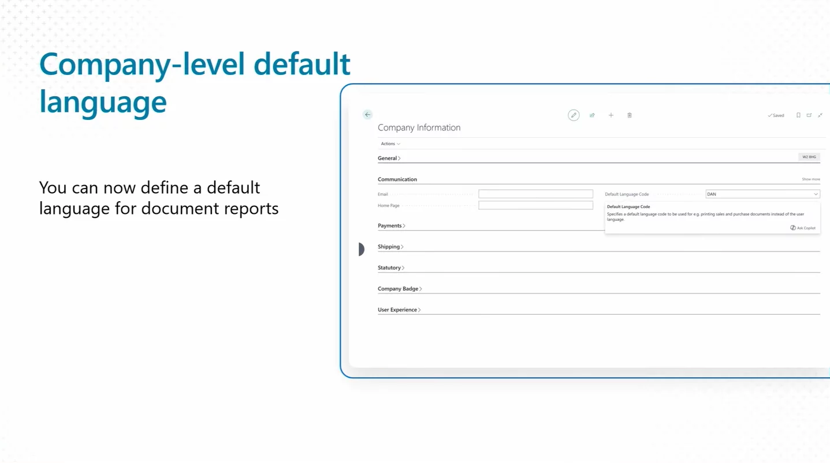Expand the Shipping section

click(390, 247)
